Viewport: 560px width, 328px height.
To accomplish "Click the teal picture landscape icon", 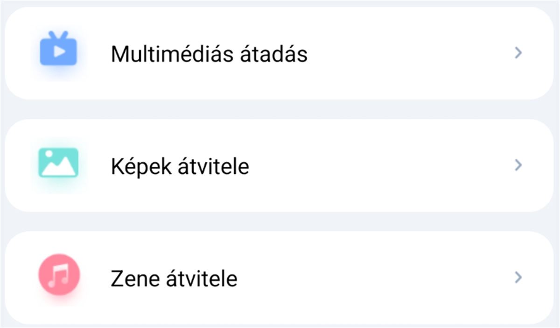I will point(58,163).
